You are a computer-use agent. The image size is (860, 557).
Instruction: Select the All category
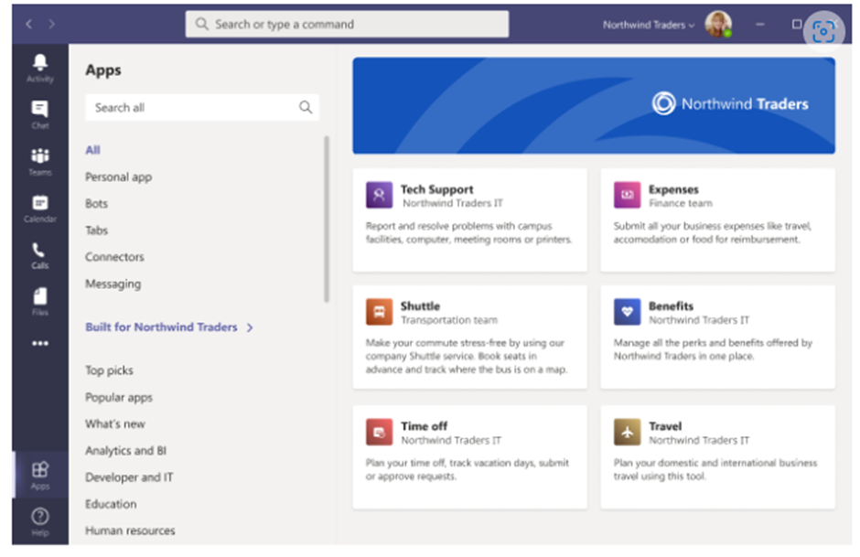point(92,150)
